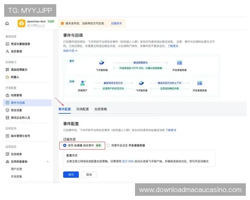Click 添加应用能力 grid icon
Screen dimensions: 250x200
[x=7, y=70]
